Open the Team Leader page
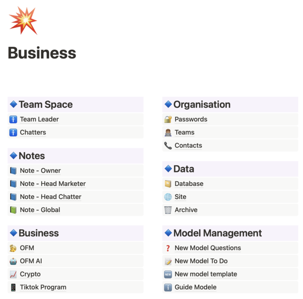The height and width of the screenshot is (299, 303). (39, 119)
